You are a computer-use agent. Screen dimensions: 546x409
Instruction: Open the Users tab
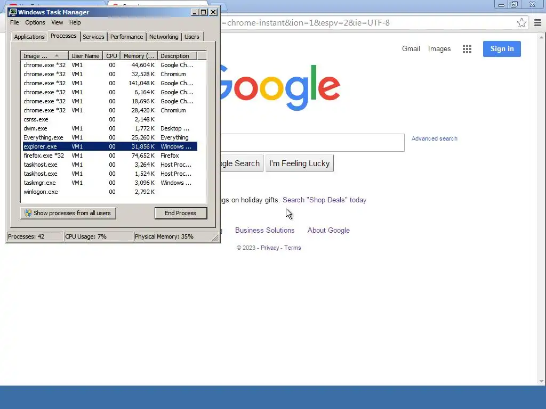tap(192, 37)
